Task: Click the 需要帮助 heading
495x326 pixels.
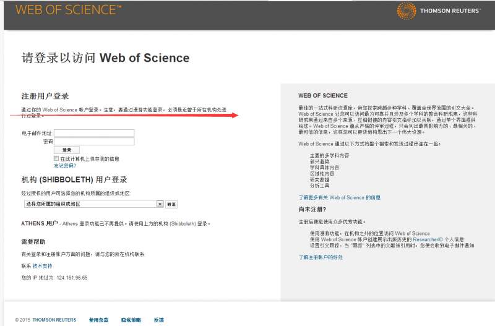Action: (x=33, y=242)
